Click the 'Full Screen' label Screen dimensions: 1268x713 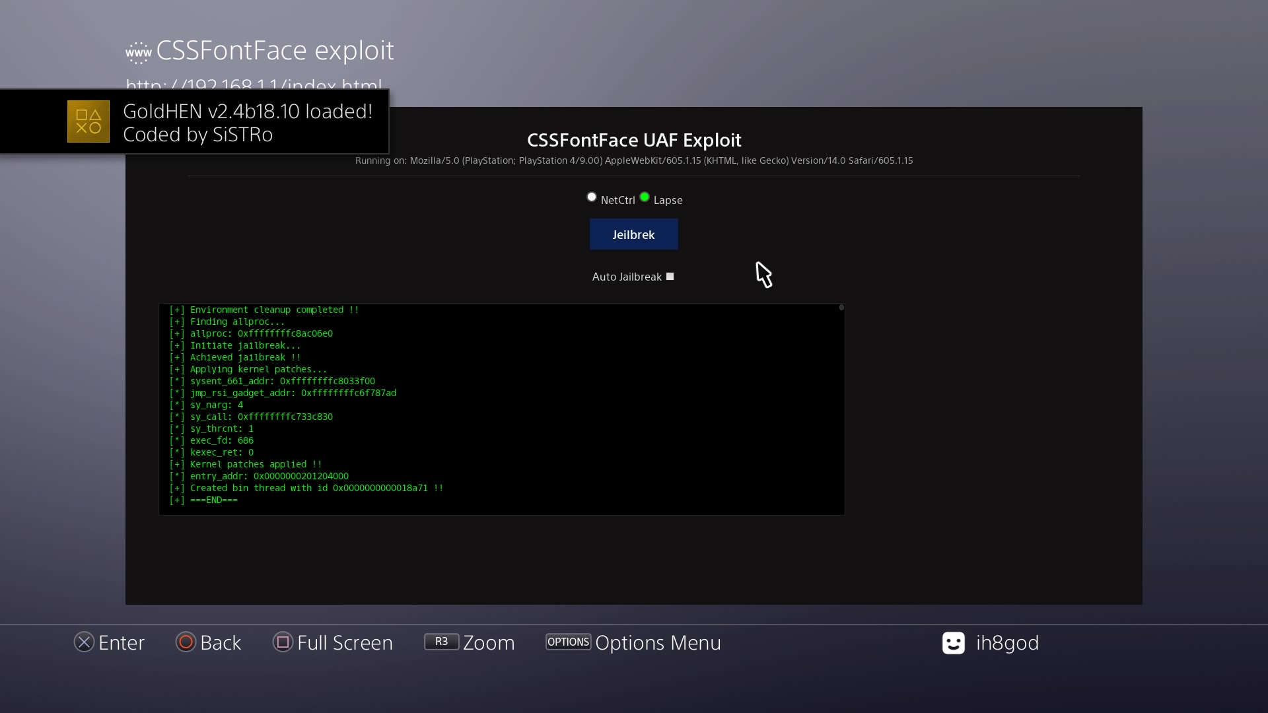(345, 643)
